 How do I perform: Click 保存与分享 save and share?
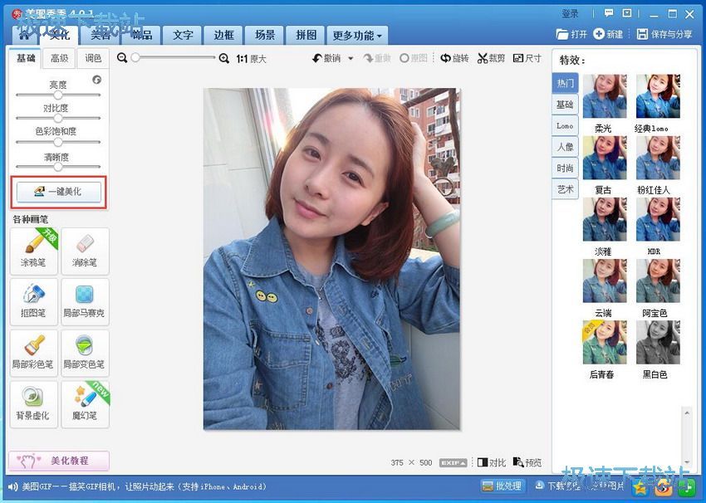[664, 34]
